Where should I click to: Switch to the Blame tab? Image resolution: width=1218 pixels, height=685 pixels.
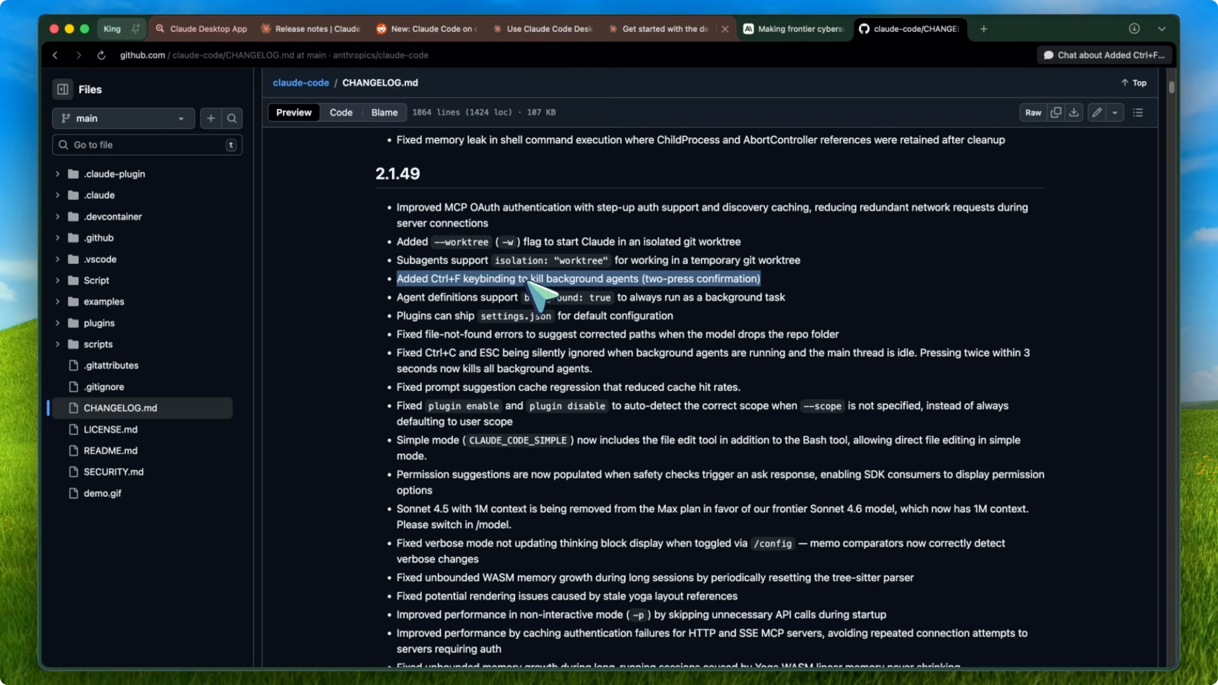(384, 113)
